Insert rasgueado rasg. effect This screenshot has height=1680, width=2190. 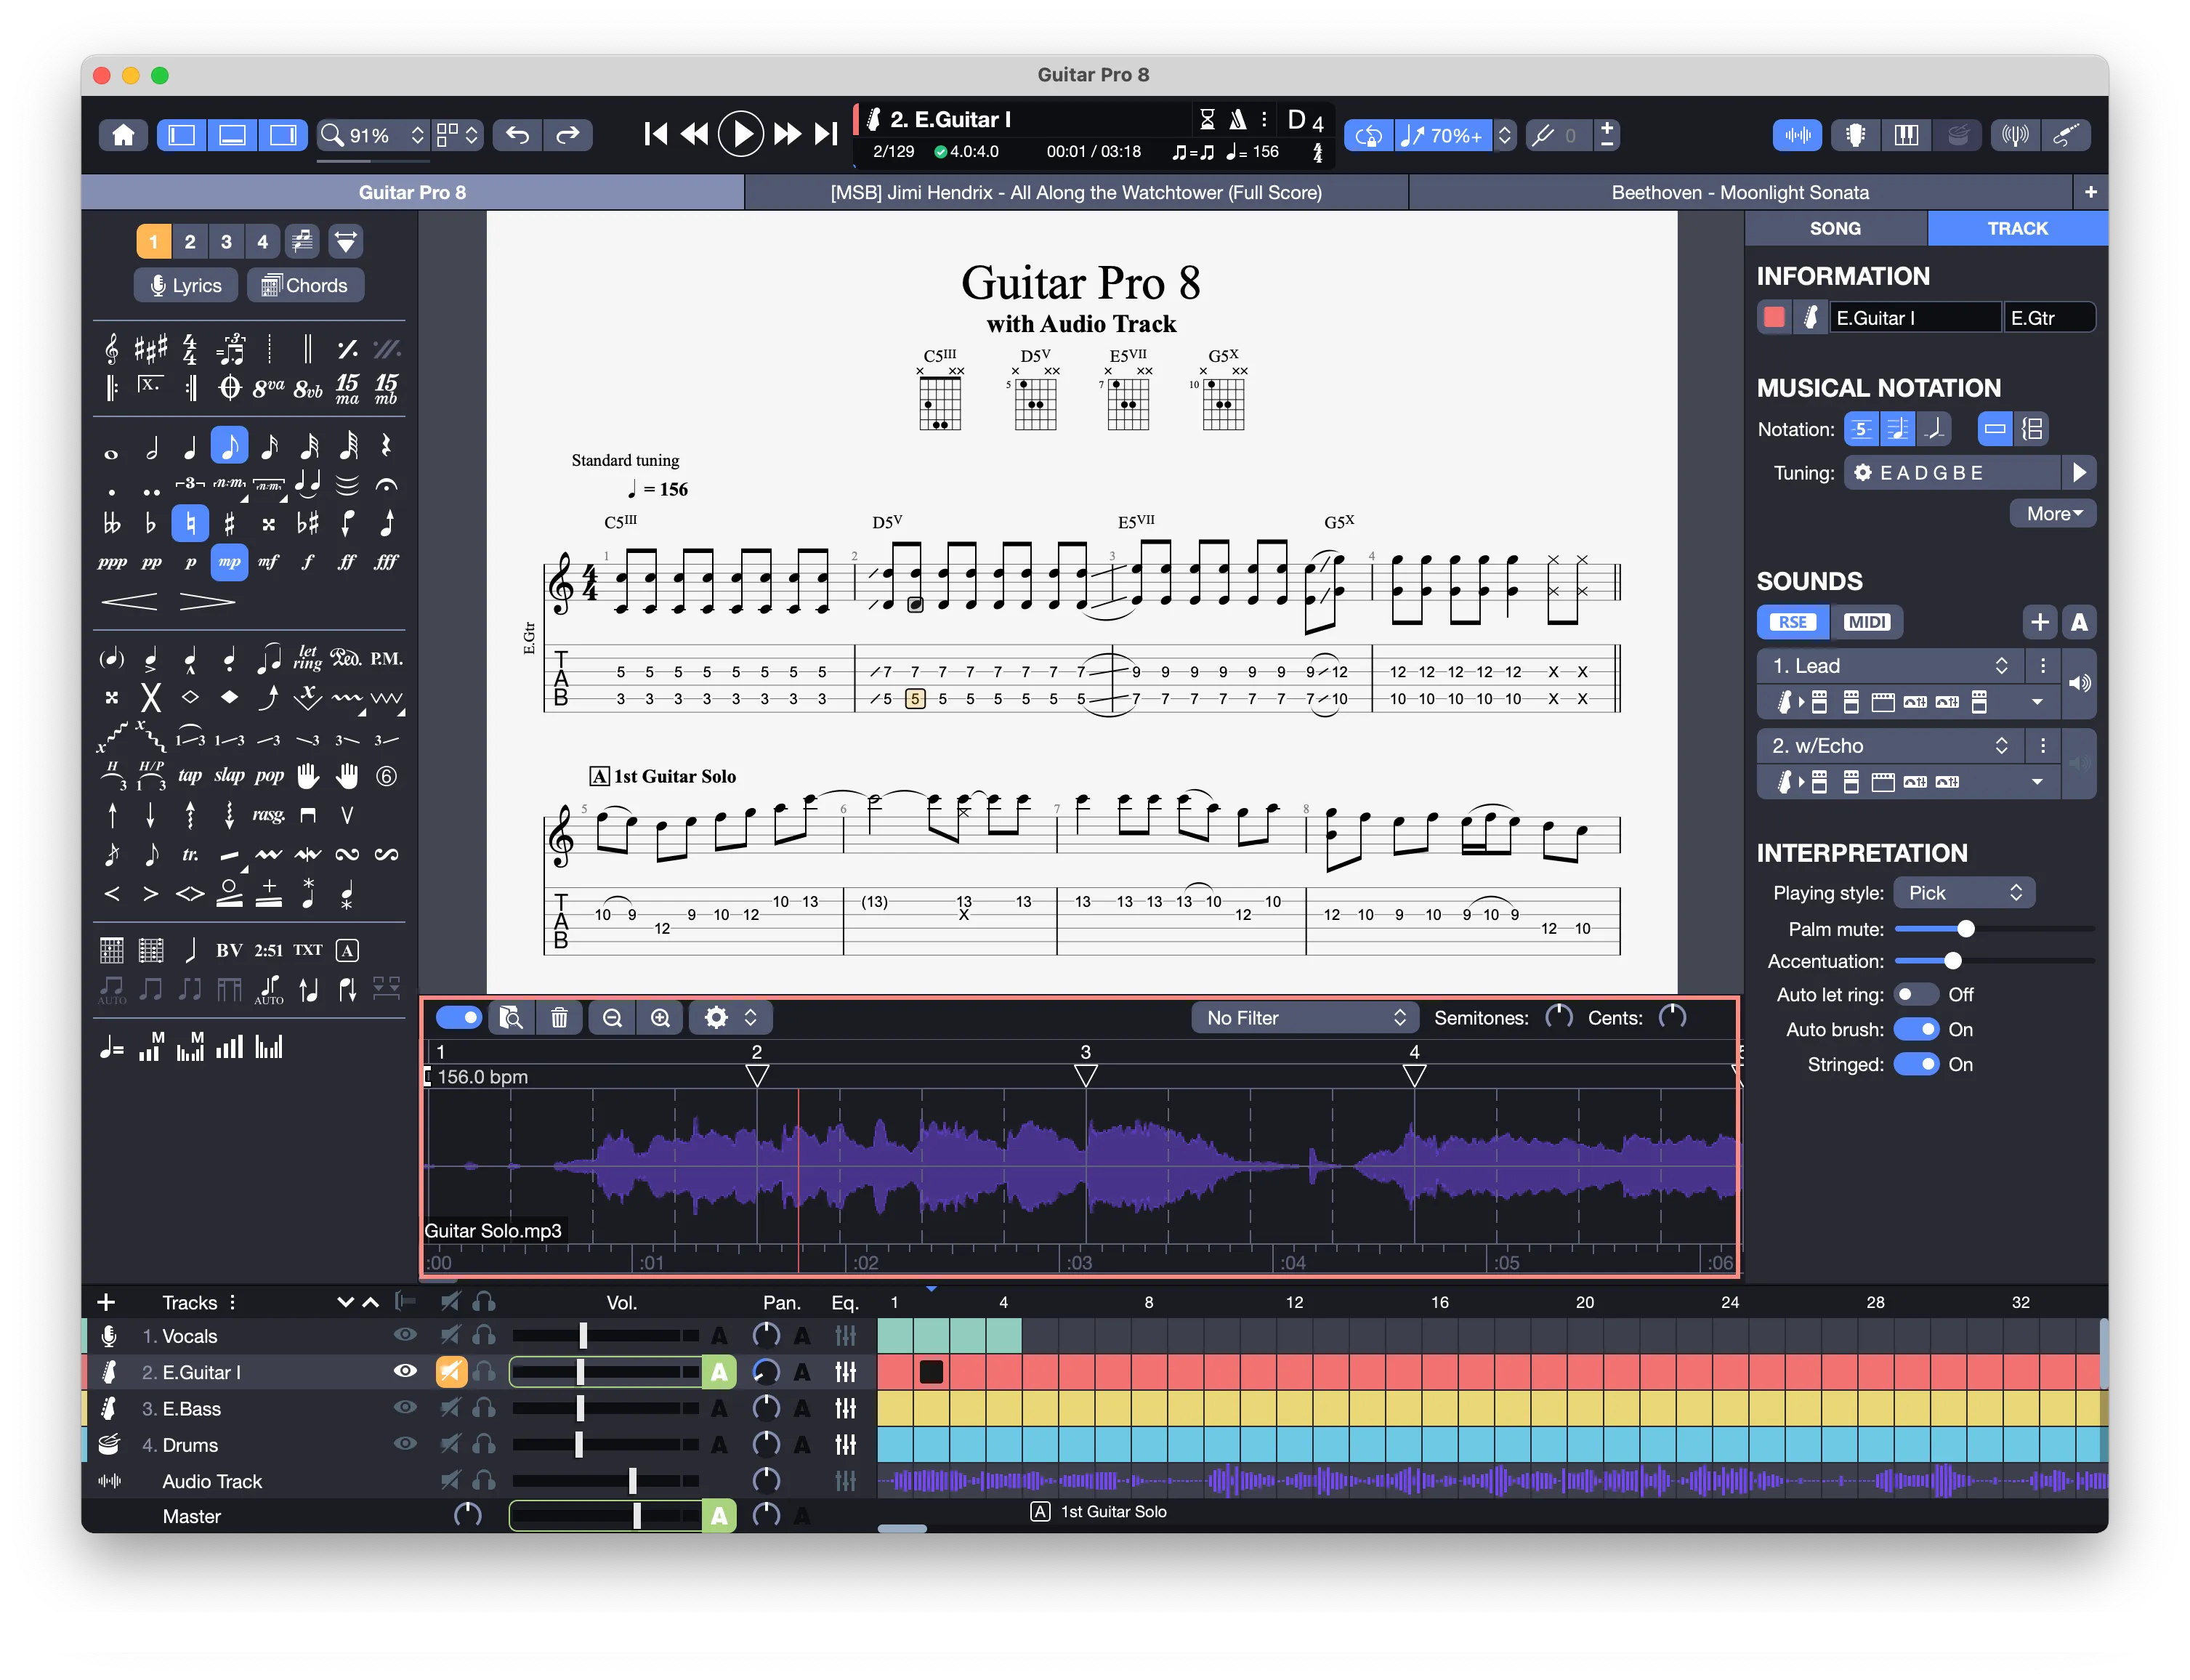268,815
